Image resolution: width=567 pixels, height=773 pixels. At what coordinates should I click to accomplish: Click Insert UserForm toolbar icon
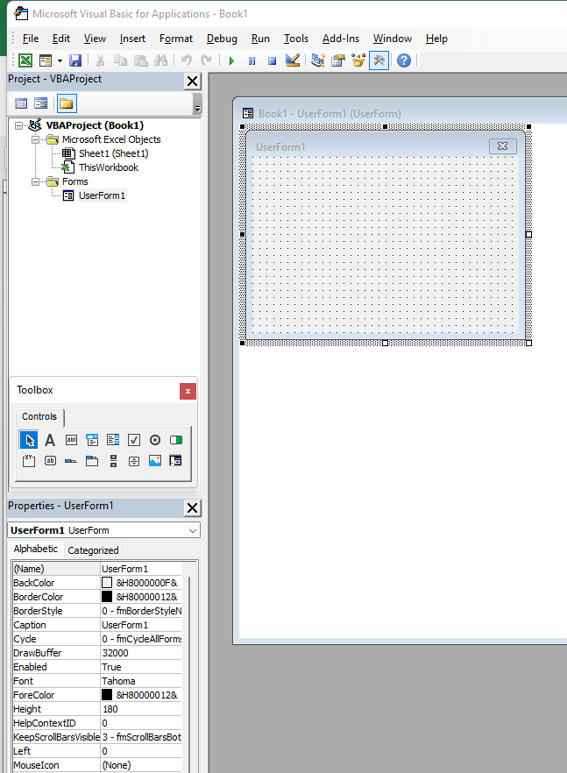pos(46,60)
